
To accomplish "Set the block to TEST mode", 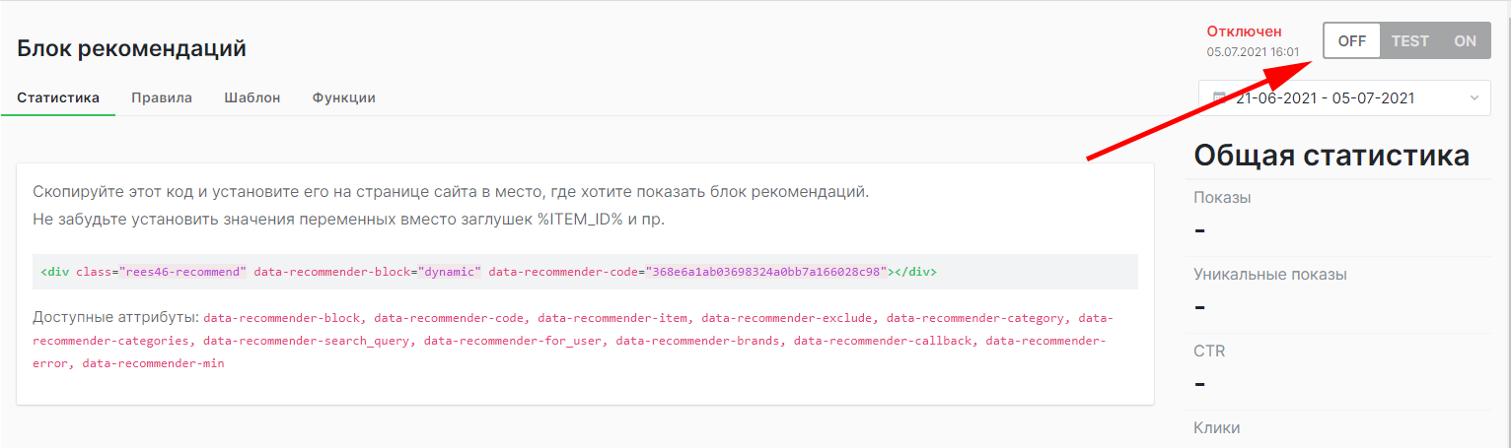I will click(x=1409, y=41).
